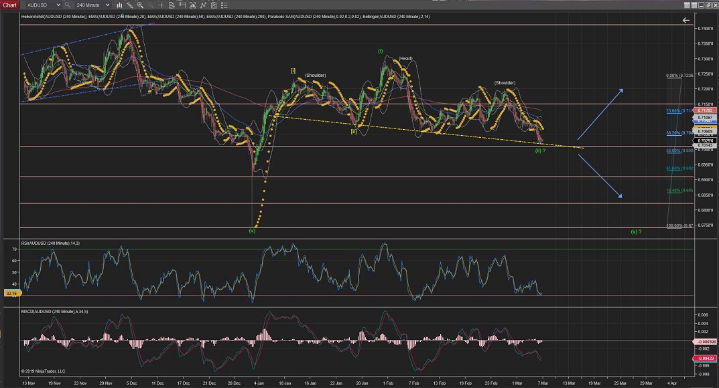Click the orange RSI value marker 32.16

tap(9, 293)
